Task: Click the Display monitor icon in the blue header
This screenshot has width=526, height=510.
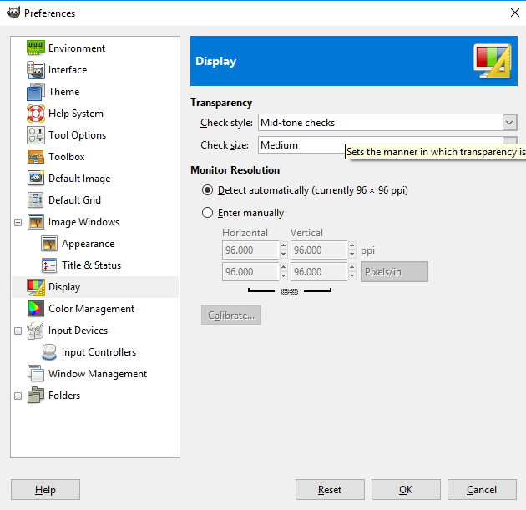Action: [493, 62]
